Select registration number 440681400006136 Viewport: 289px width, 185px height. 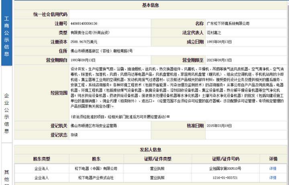pos(84,23)
